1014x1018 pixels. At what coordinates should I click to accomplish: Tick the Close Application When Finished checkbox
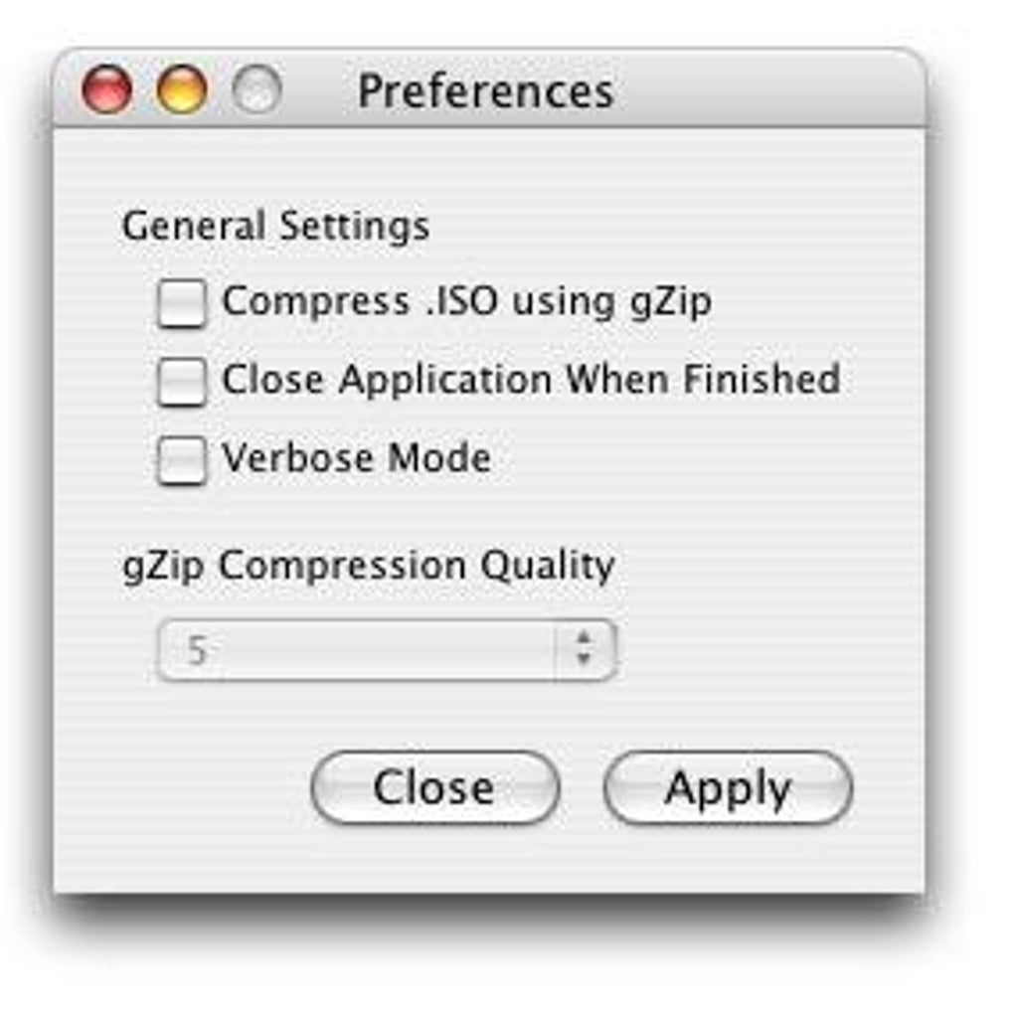[x=182, y=381]
